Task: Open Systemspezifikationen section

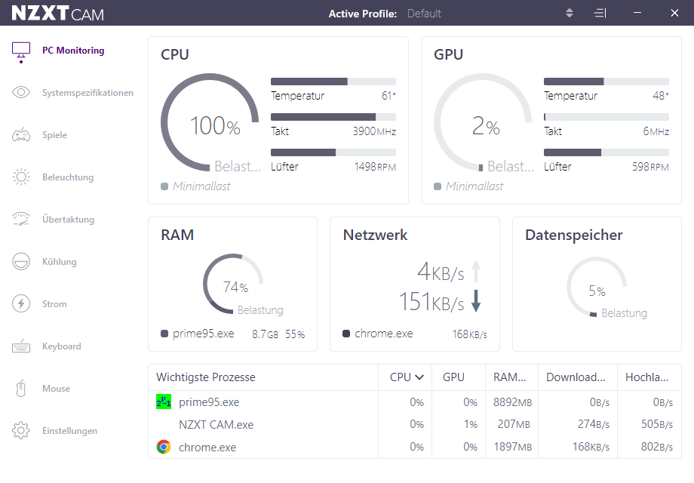Action: pyautogui.click(x=88, y=93)
